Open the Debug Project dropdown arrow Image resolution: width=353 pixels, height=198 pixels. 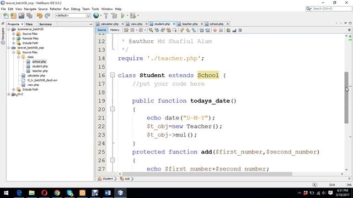tap(138, 16)
